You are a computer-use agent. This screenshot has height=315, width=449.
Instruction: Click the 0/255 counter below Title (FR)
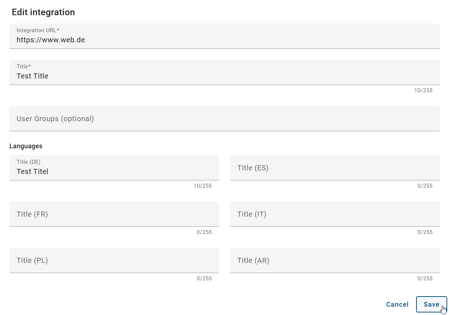pos(204,232)
